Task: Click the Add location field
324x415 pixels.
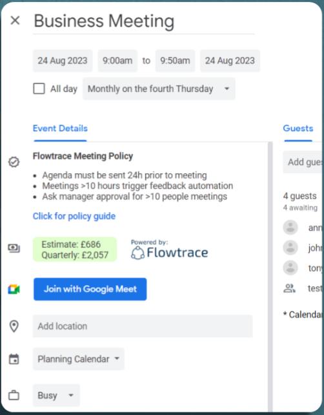Action: coord(143,326)
